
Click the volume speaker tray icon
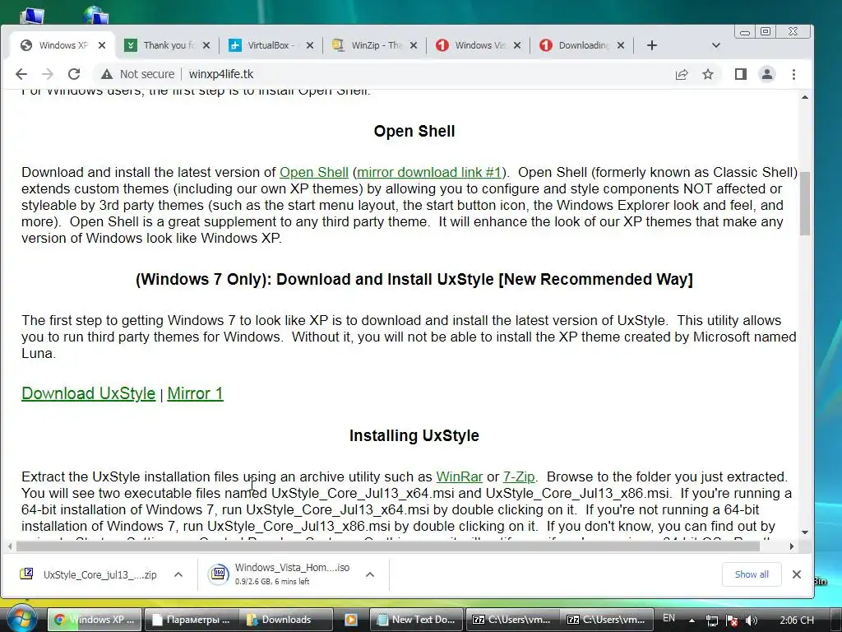pos(752,620)
